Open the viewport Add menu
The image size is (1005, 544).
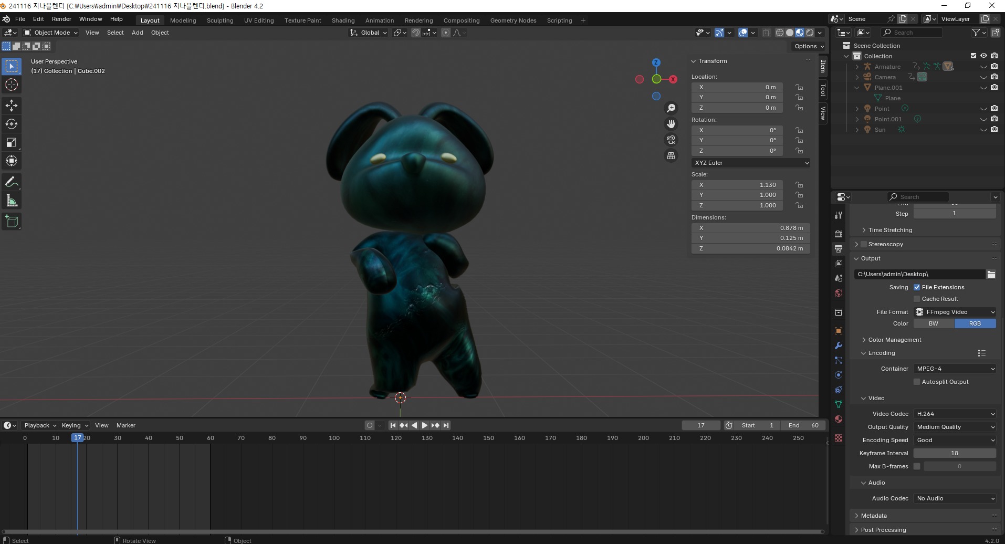pos(137,33)
